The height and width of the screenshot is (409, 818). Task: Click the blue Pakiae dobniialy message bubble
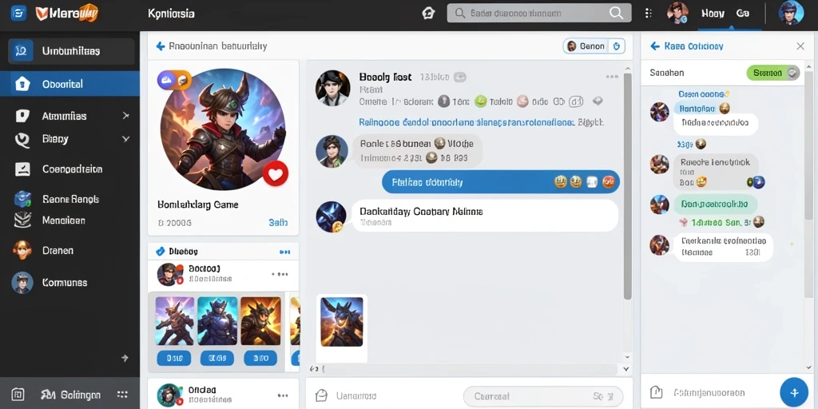click(501, 182)
